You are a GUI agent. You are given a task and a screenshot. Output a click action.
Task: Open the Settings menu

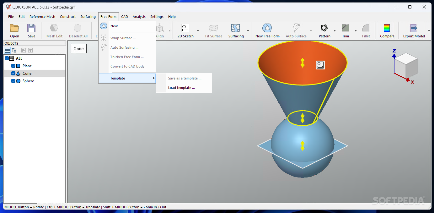click(157, 17)
